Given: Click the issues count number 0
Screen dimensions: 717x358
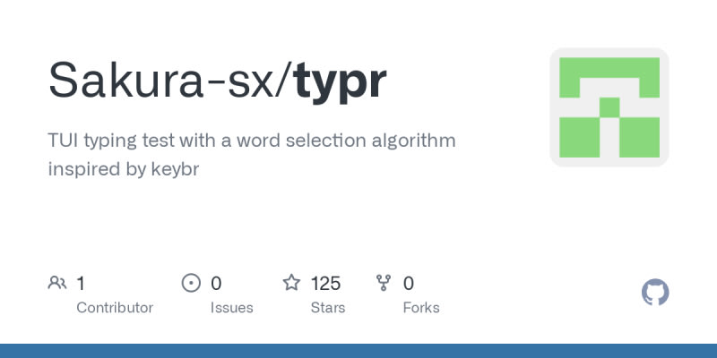Looking at the screenshot, I should [216, 284].
